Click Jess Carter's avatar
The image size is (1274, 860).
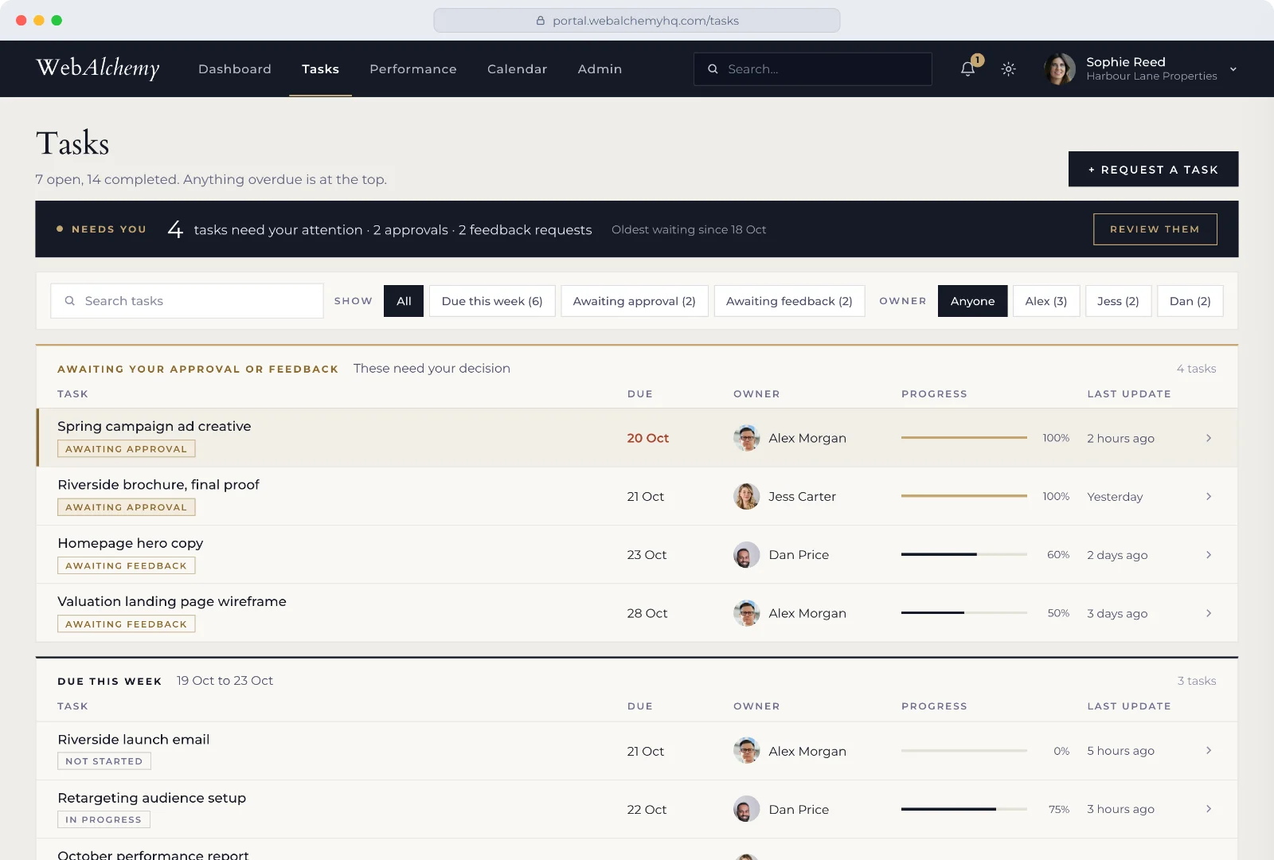[x=746, y=496]
